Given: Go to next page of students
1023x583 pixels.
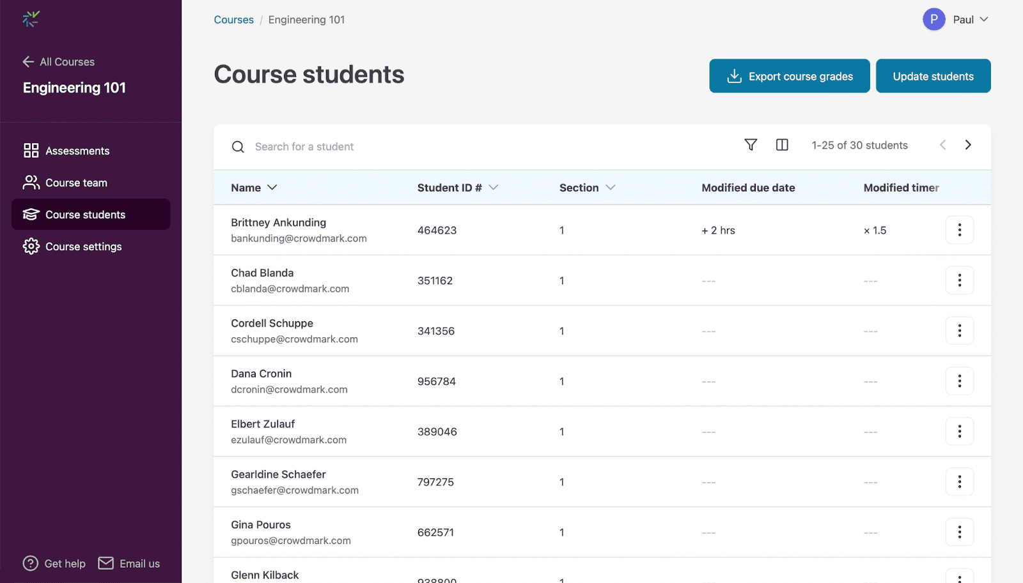Looking at the screenshot, I should coord(968,145).
